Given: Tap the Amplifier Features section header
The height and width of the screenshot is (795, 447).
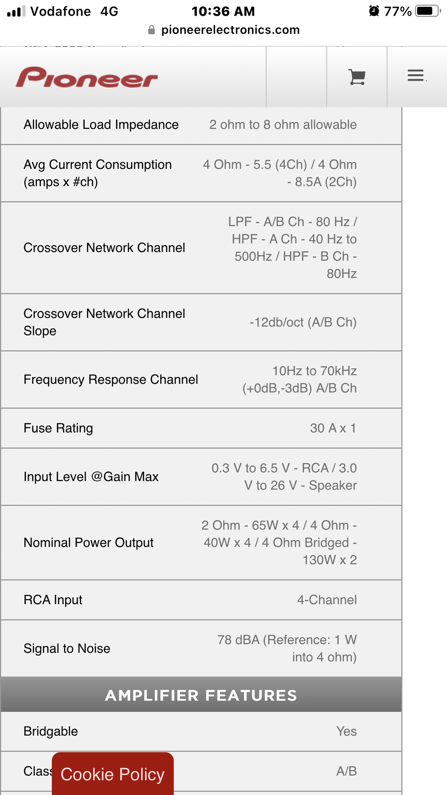Looking at the screenshot, I should [201, 695].
